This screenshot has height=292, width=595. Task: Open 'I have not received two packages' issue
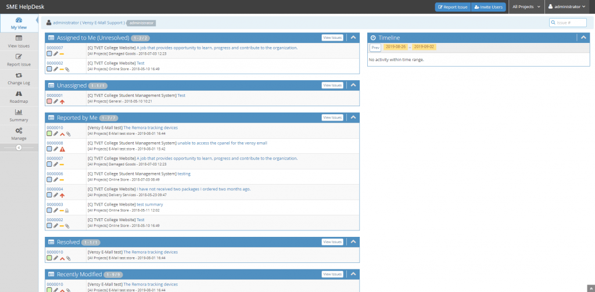coord(193,189)
